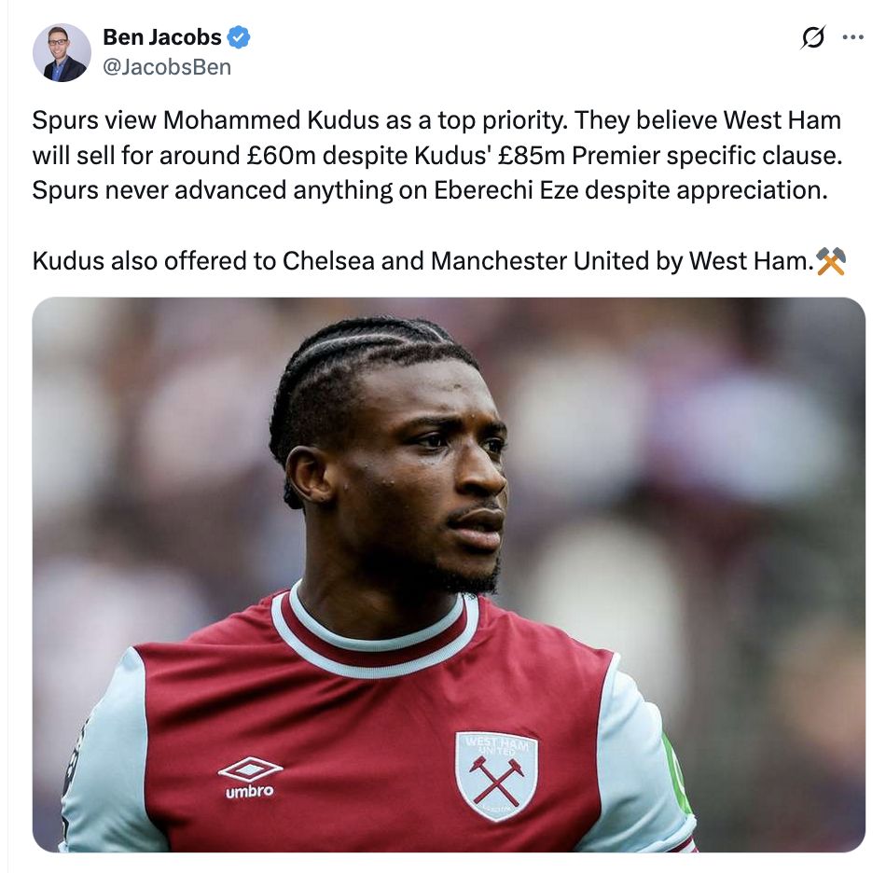The width and height of the screenshot is (886, 873).
Task: Open the Grok explain-post icon
Action: click(813, 37)
